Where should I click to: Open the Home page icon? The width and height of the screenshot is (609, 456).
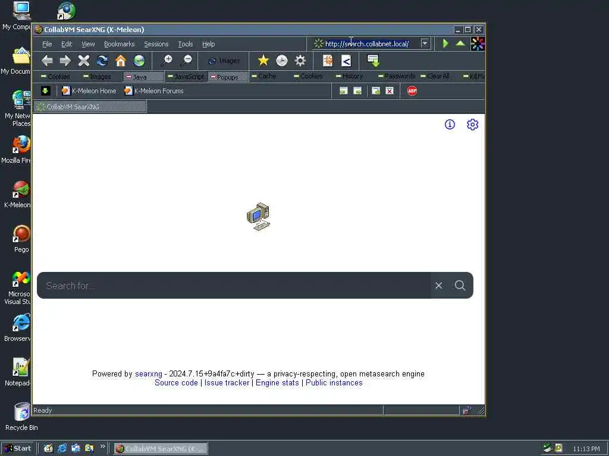121,61
